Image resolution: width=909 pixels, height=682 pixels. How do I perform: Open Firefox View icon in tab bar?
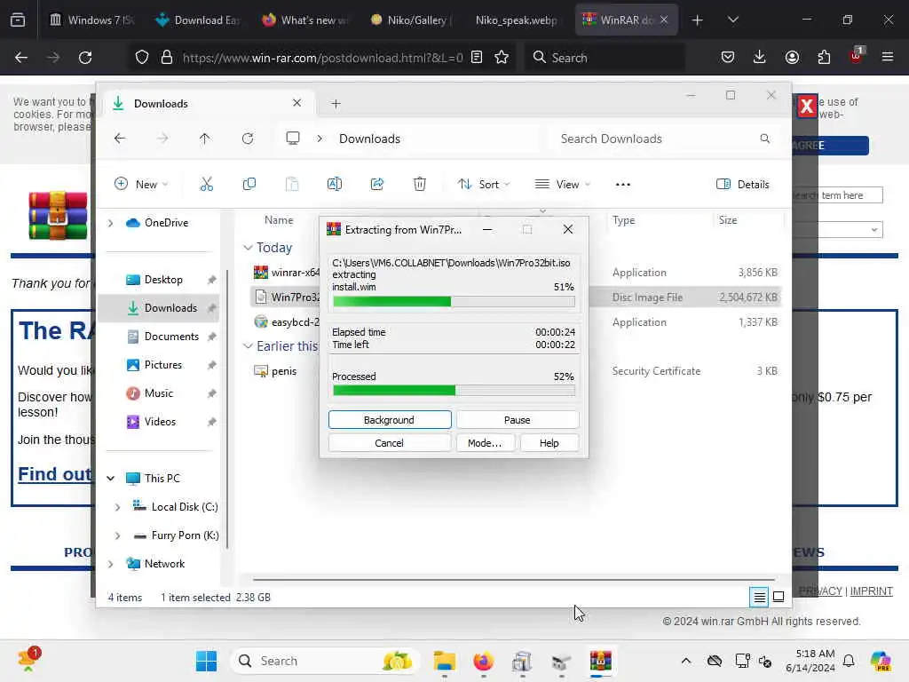18,20
